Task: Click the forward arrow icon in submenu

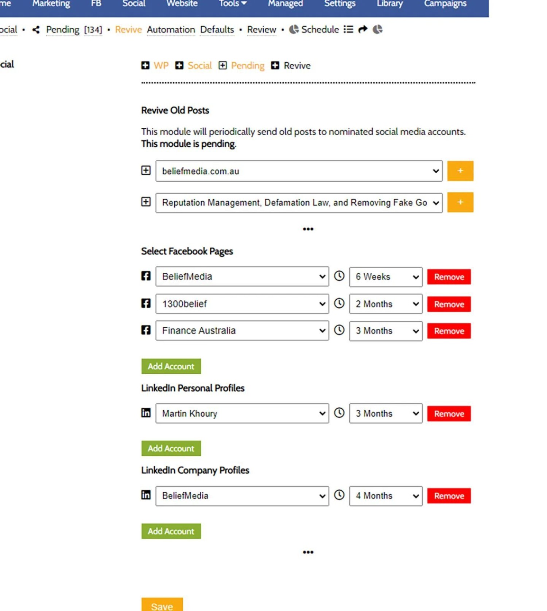Action: (x=363, y=29)
